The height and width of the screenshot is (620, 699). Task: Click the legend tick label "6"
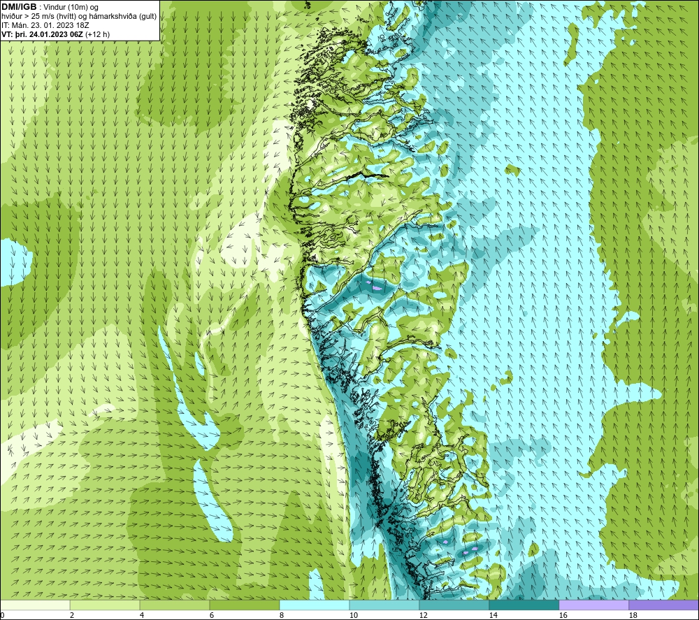click(210, 615)
